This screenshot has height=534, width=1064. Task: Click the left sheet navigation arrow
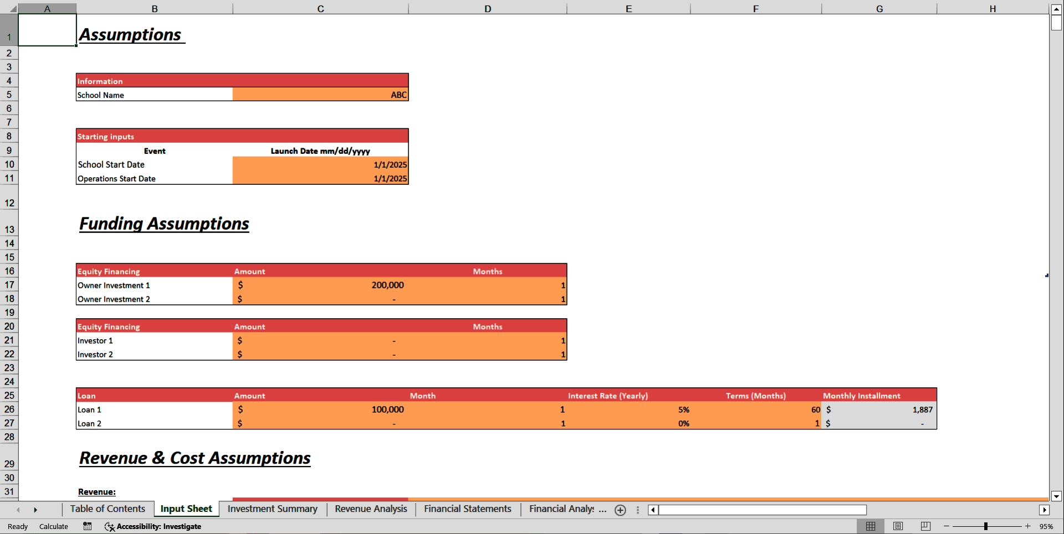[x=18, y=510]
